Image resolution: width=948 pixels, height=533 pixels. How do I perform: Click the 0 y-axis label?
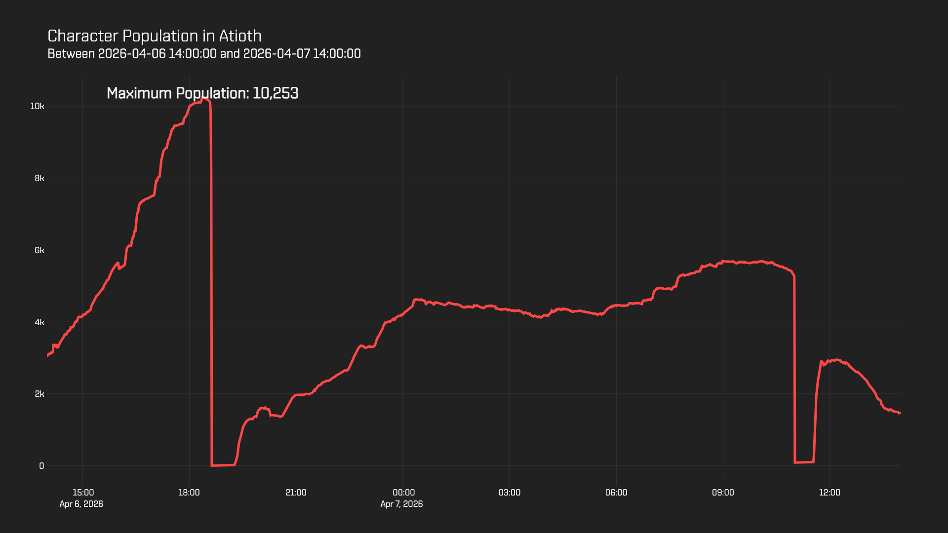[x=41, y=466]
